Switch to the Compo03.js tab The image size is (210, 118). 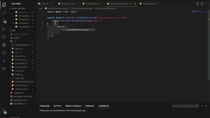click(149, 4)
